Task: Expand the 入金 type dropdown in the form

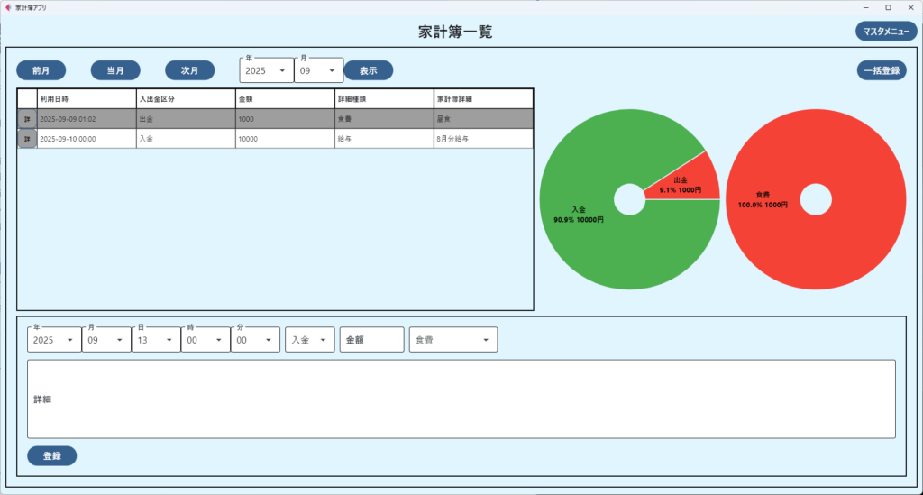Action: 309,340
